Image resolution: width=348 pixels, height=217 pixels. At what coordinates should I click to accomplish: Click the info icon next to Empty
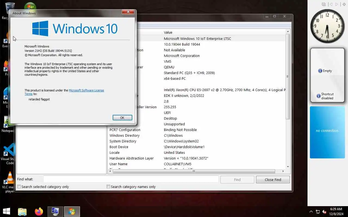click(320, 71)
